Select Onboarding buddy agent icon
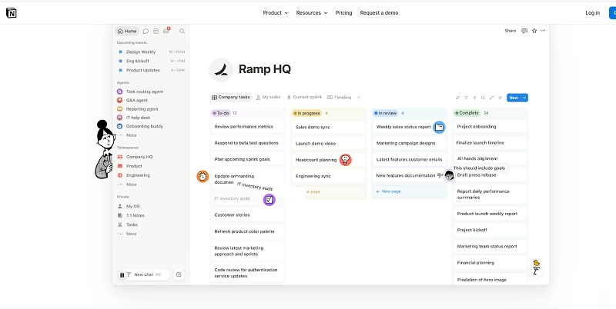Image resolution: width=616 pixels, height=309 pixels. tap(120, 126)
